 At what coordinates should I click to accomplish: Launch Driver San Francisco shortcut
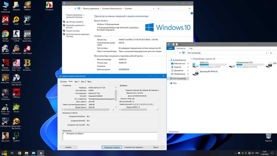click(x=5, y=109)
